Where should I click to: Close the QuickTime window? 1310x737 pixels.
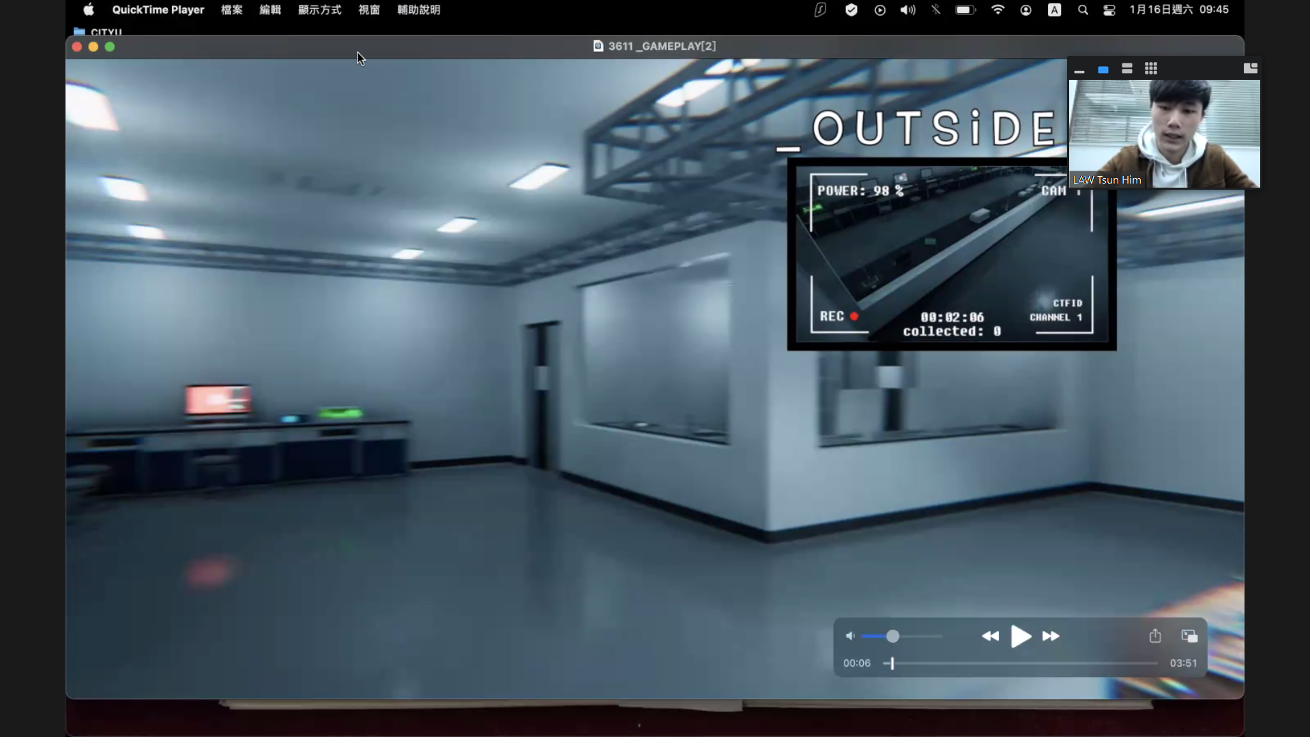click(x=76, y=46)
